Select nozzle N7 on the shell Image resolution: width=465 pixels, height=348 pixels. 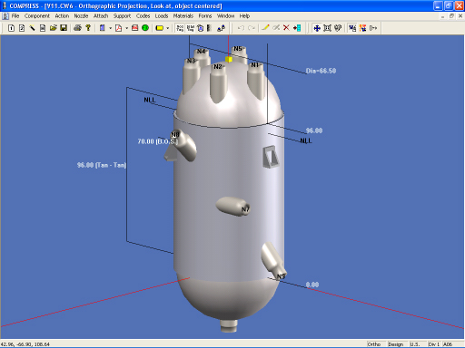[x=232, y=207]
